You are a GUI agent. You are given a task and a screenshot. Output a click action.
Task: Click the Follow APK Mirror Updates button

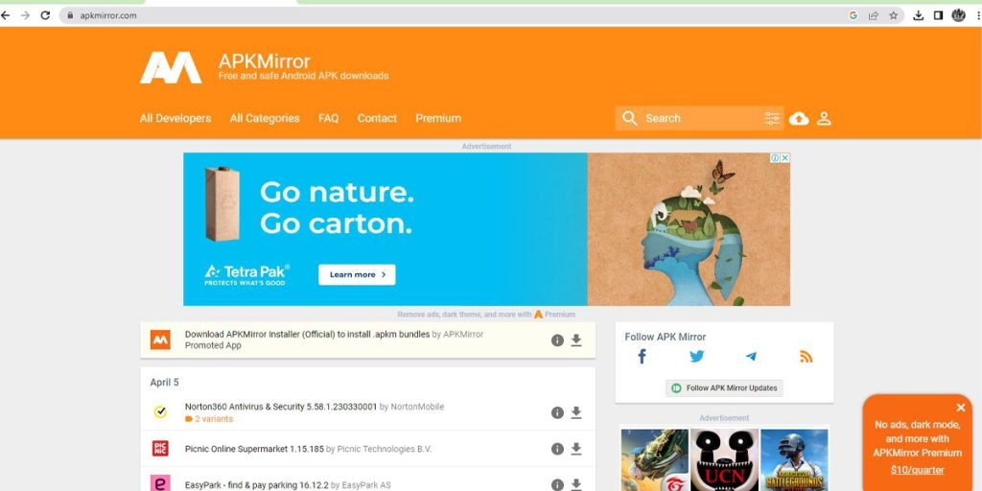point(724,388)
